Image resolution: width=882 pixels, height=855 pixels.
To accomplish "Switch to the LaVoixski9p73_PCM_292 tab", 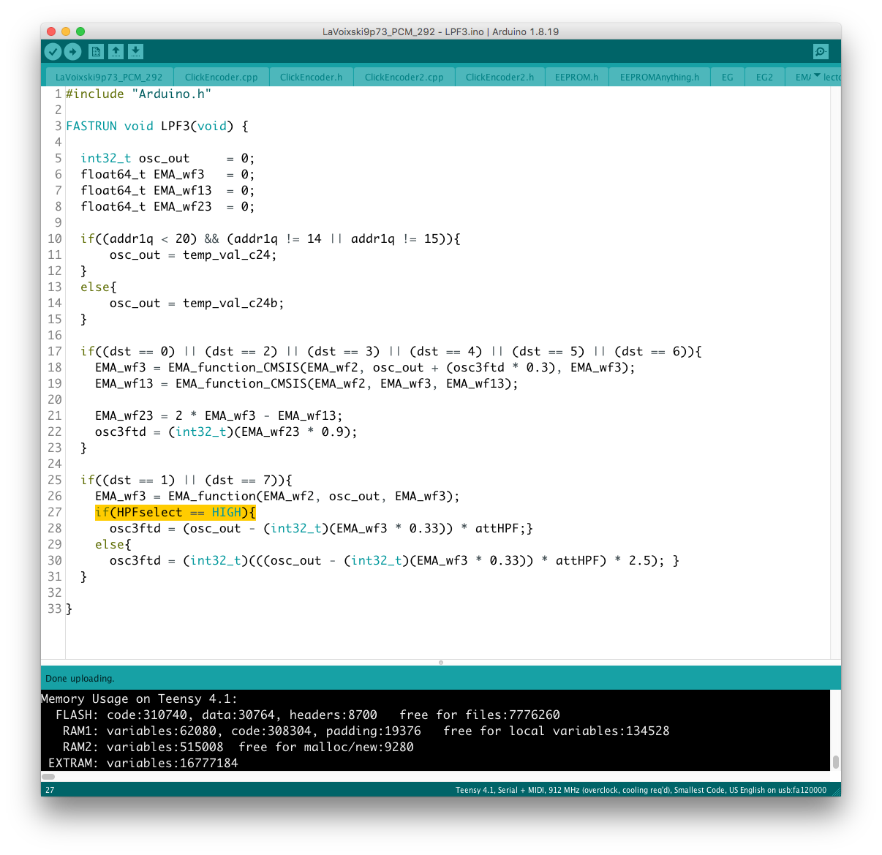I will tap(109, 77).
